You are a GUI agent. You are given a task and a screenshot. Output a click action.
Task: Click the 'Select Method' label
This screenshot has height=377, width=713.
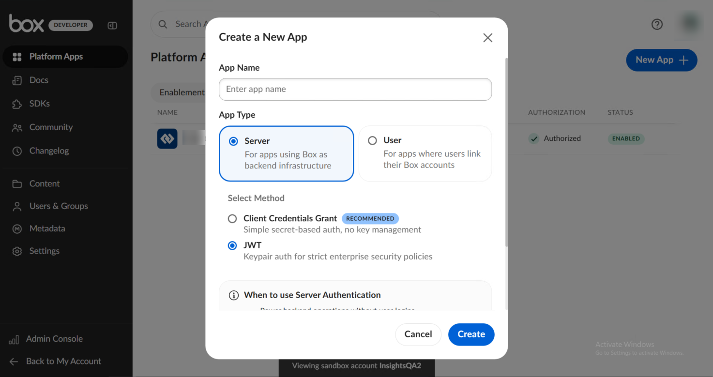pos(256,198)
